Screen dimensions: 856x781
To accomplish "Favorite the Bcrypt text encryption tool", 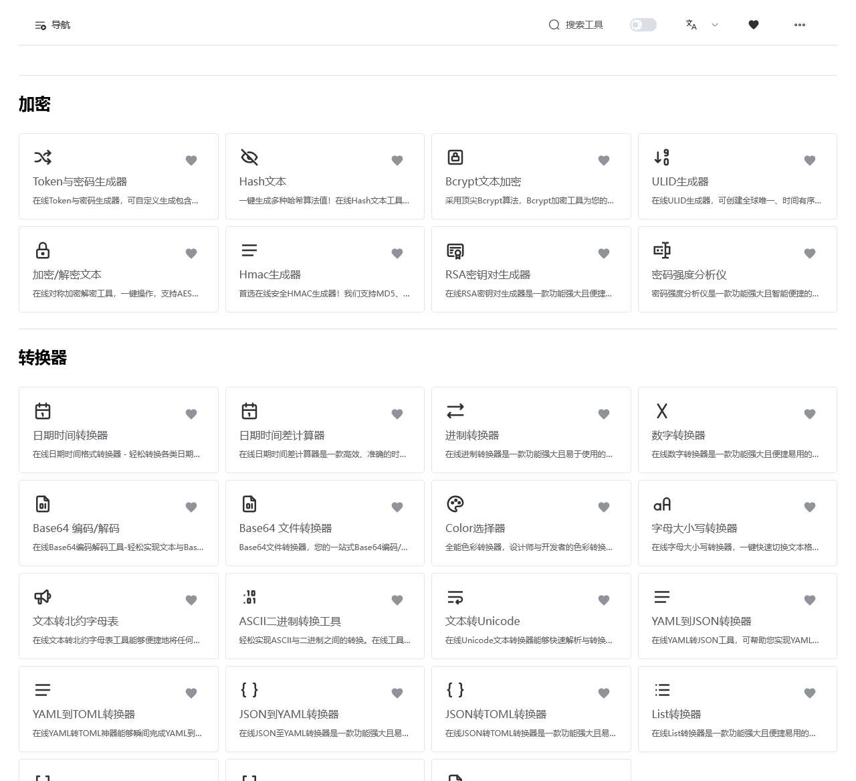I will coord(603,161).
